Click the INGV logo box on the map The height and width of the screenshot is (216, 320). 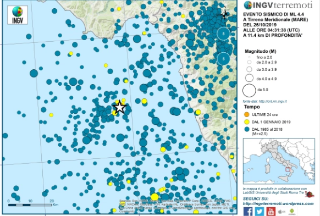[18, 15]
